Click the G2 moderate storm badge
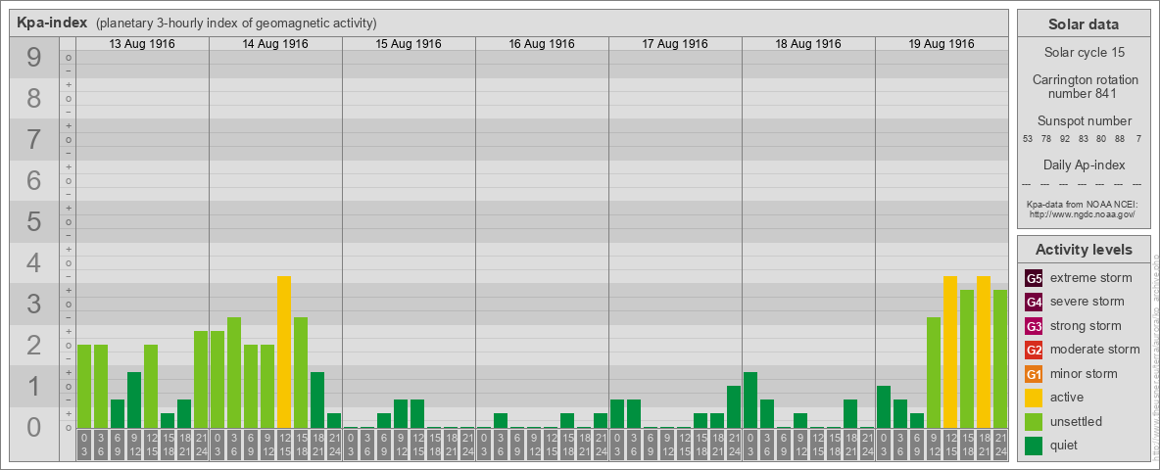This screenshot has height=470, width=1160. click(1034, 350)
